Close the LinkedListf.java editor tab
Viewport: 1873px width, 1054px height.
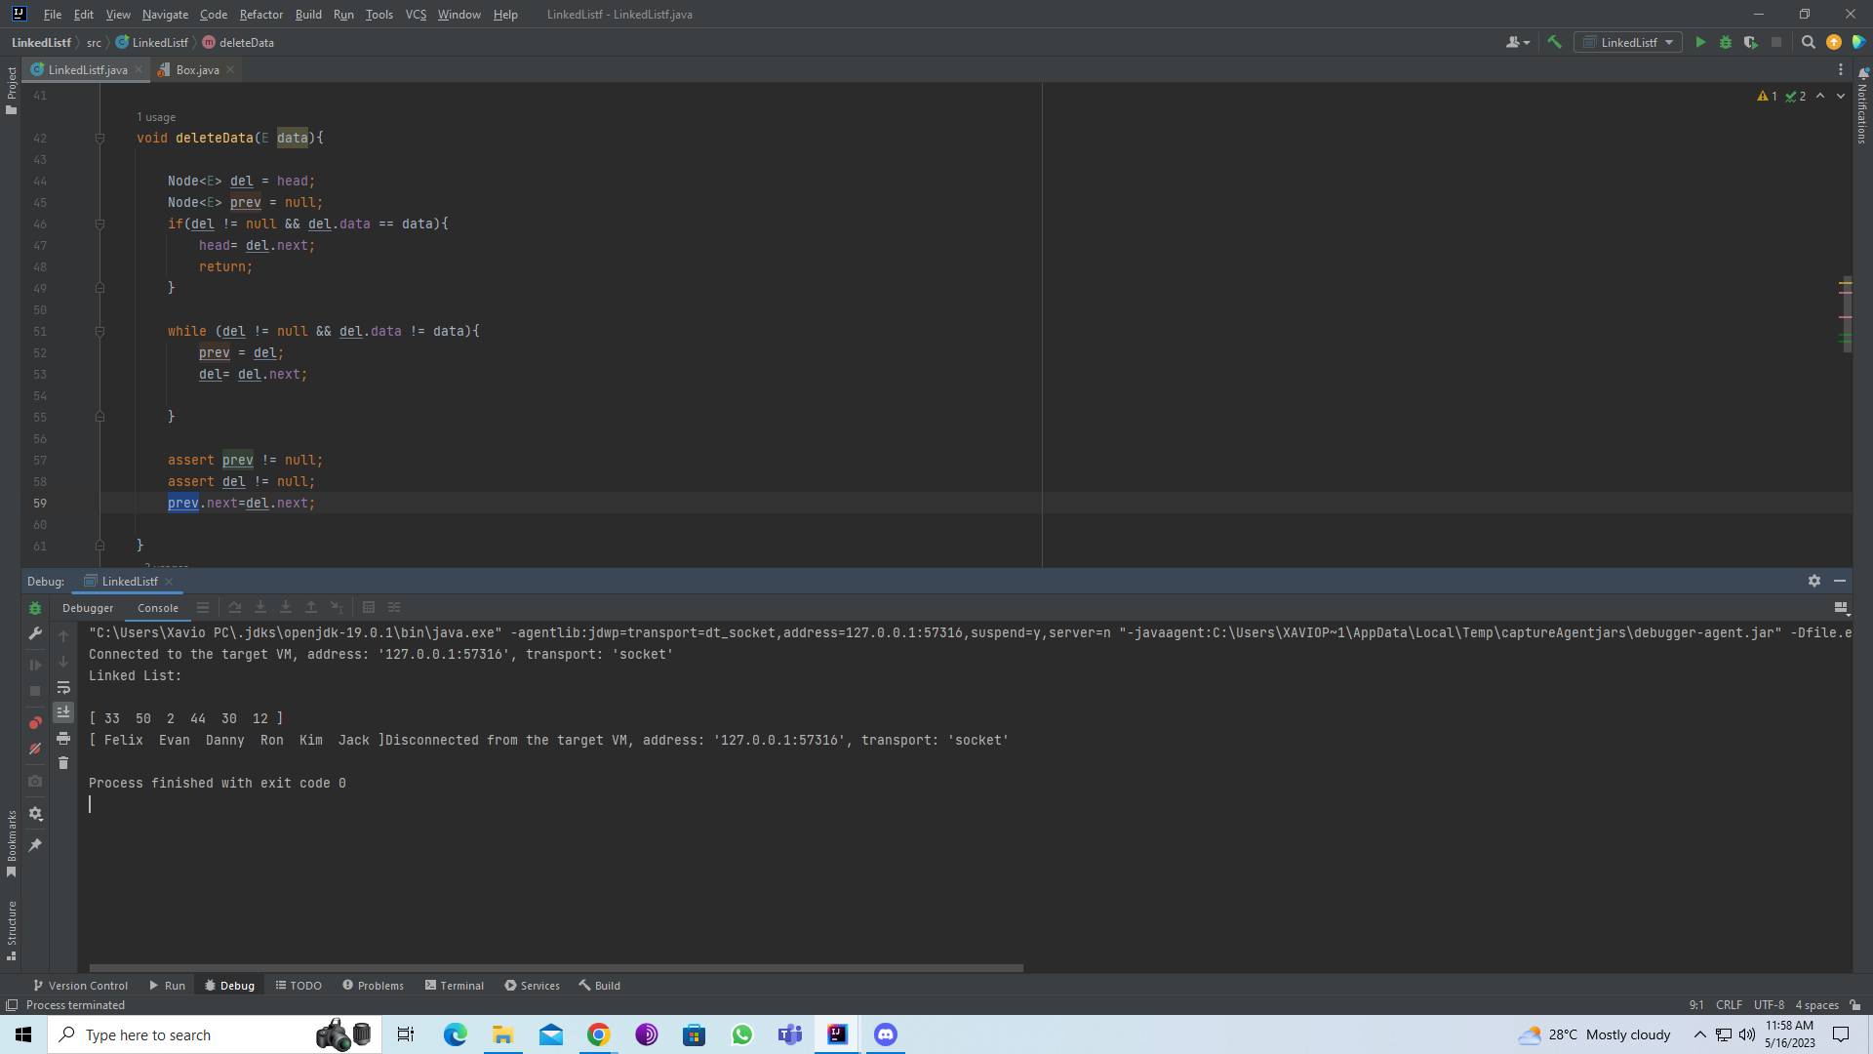[139, 69]
